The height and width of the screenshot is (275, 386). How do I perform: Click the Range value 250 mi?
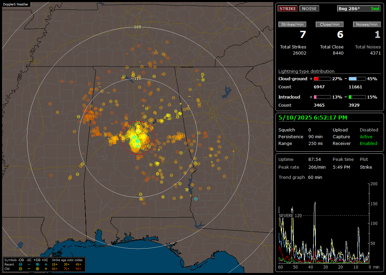(315, 144)
